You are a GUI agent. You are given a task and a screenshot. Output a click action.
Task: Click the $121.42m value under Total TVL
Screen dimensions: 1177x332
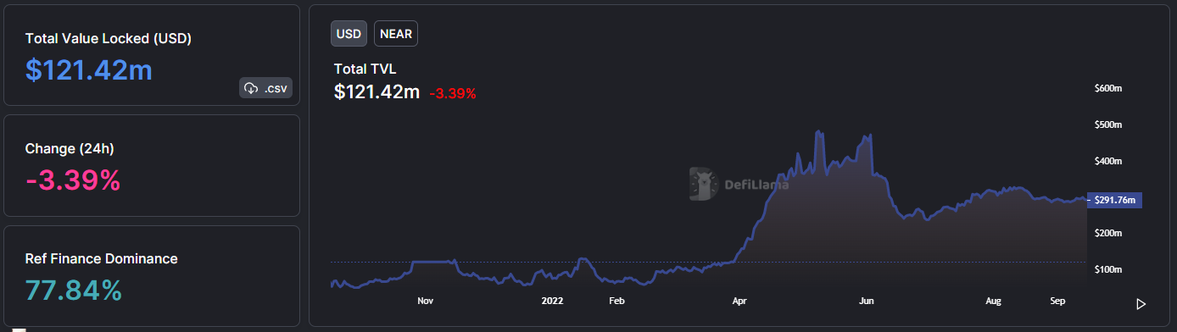[377, 92]
